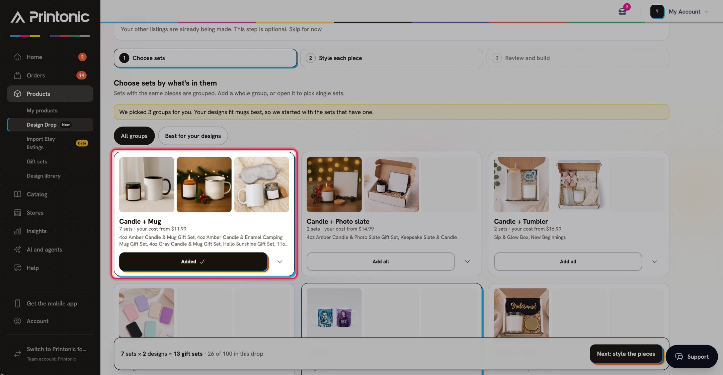
Task: Open the Catalog book icon
Action: click(18, 194)
